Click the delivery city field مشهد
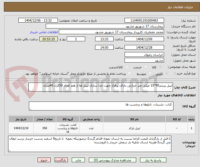Image resolution: width=200 pixels, height=167 pixels. point(144,60)
